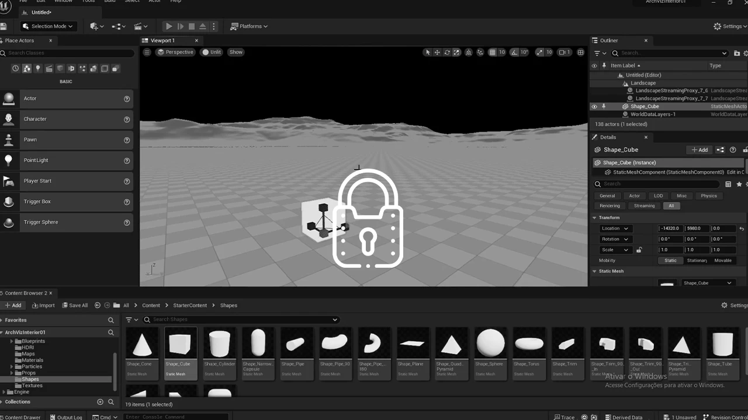Click Save All in Content Browser
The height and width of the screenshot is (420, 748).
pyautogui.click(x=74, y=305)
